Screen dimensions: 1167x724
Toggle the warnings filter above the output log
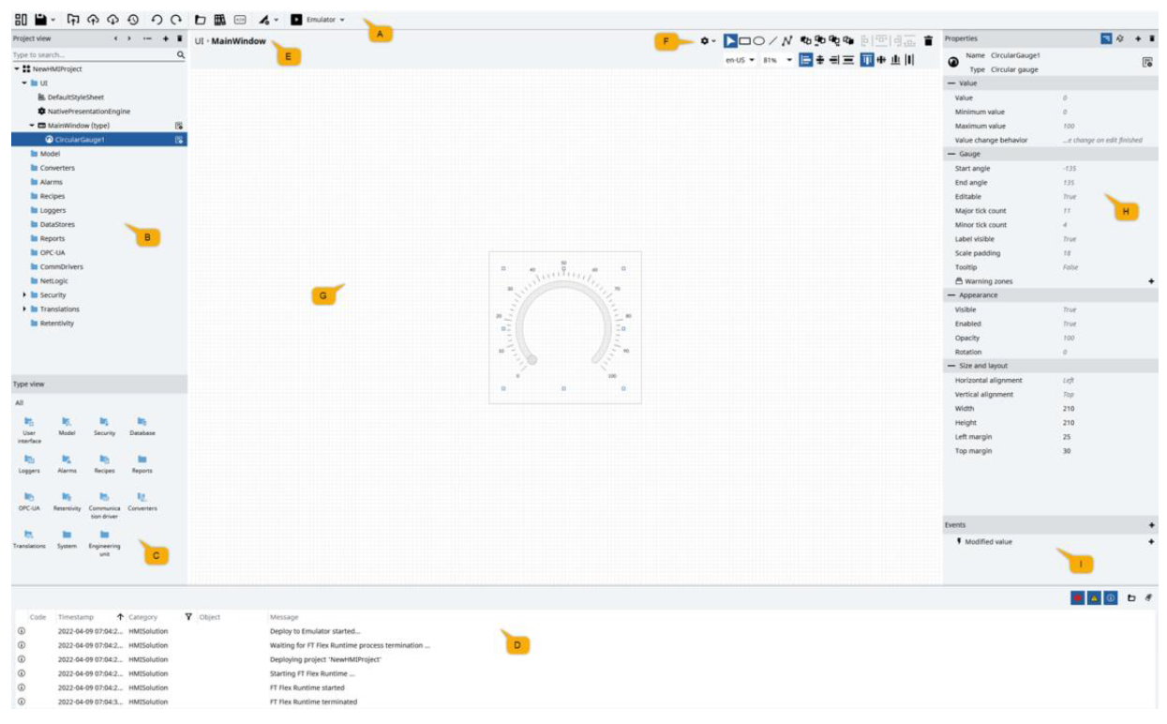click(1094, 598)
